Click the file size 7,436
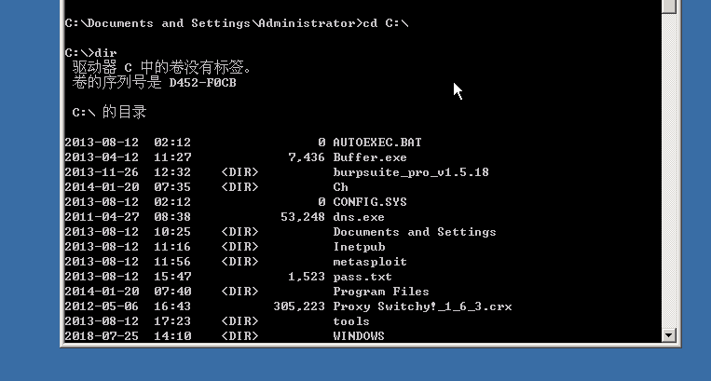Screen dimensions: 711x381 pos(307,157)
